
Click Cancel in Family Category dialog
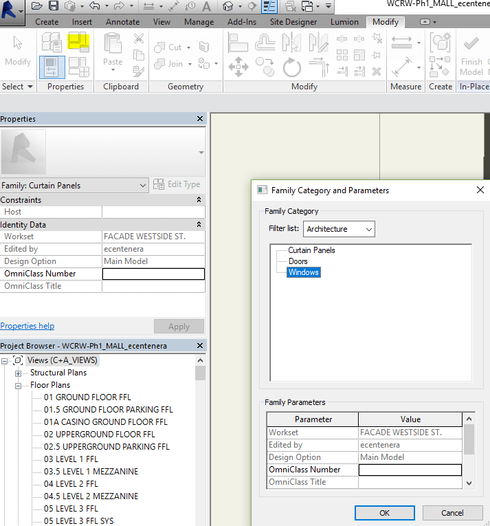coord(452,513)
